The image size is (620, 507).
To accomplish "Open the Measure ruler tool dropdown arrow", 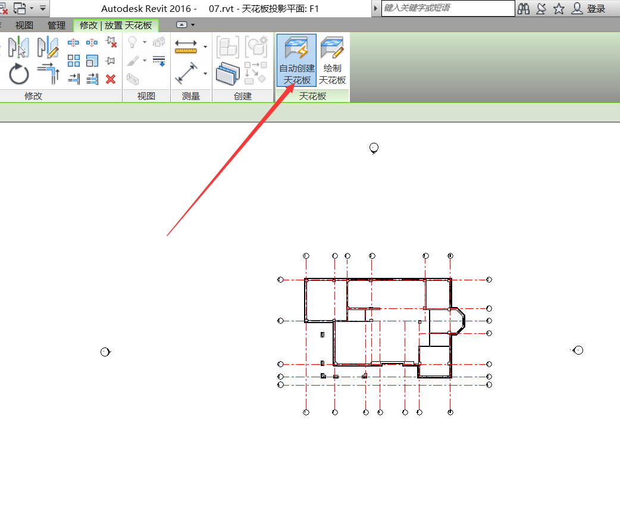I will coord(205,46).
